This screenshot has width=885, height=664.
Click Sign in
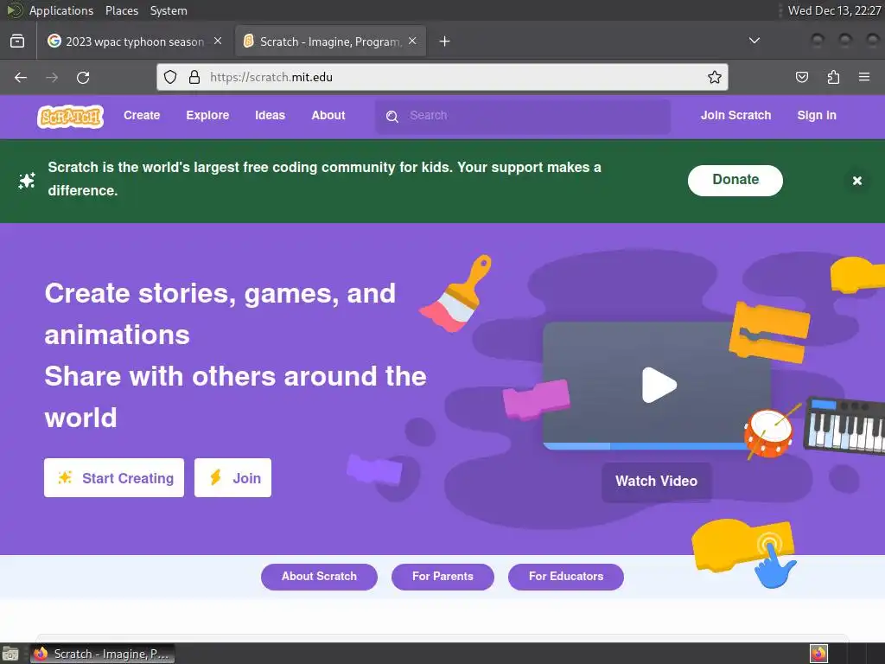point(817,115)
